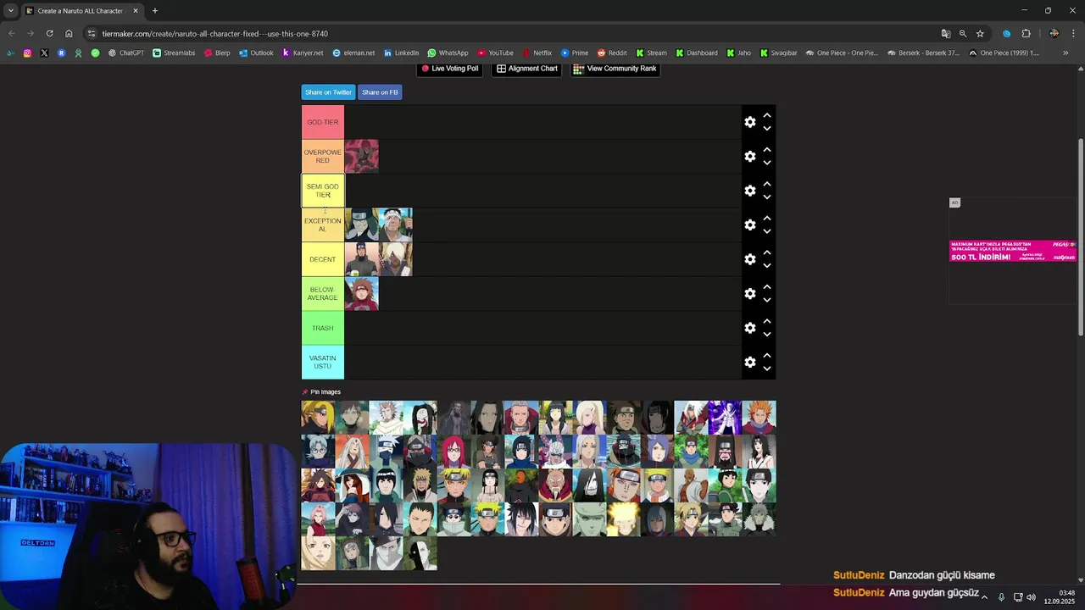
Task: Move SEMI GOD TIER row down using chevron
Action: point(767,197)
